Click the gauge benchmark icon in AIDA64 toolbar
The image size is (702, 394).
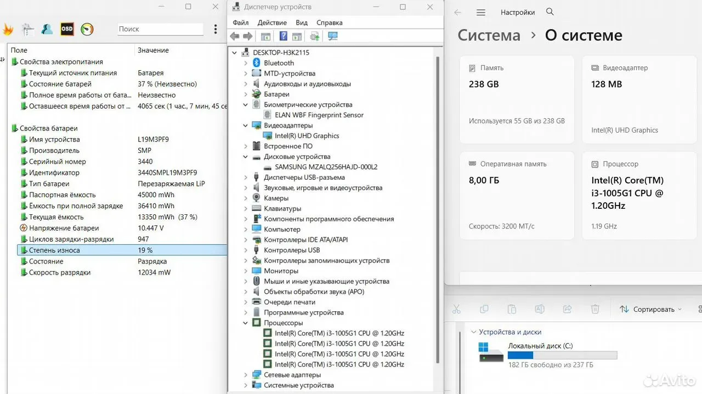[87, 29]
